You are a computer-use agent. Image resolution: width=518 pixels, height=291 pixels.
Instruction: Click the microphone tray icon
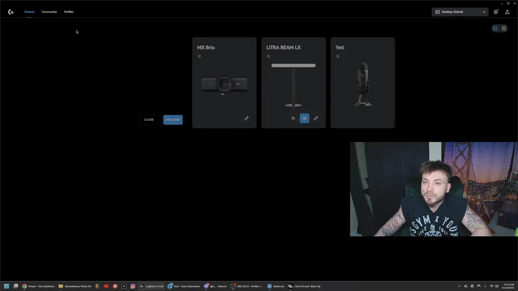pyautogui.click(x=485, y=286)
